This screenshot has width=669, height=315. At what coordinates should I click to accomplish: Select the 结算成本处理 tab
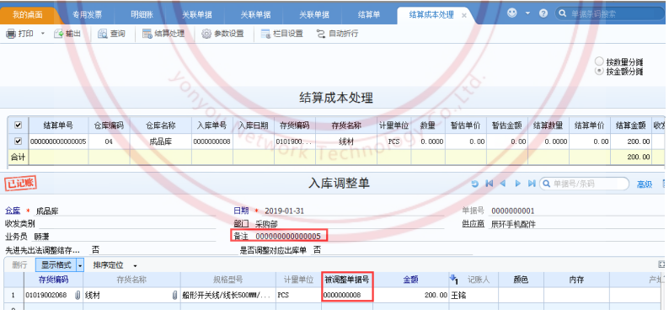click(431, 15)
